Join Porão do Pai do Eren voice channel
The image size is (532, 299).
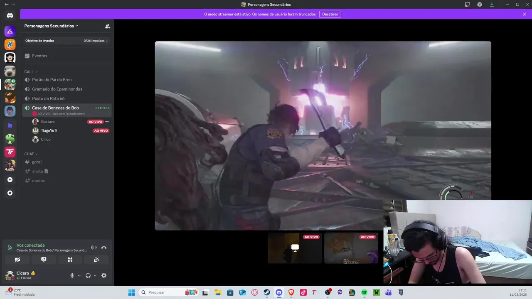tap(67, 80)
